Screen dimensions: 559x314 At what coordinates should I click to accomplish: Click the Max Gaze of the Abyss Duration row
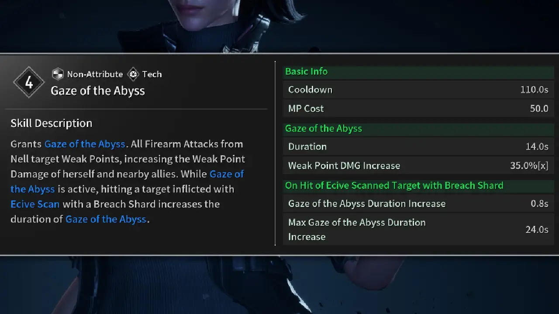[418, 229]
